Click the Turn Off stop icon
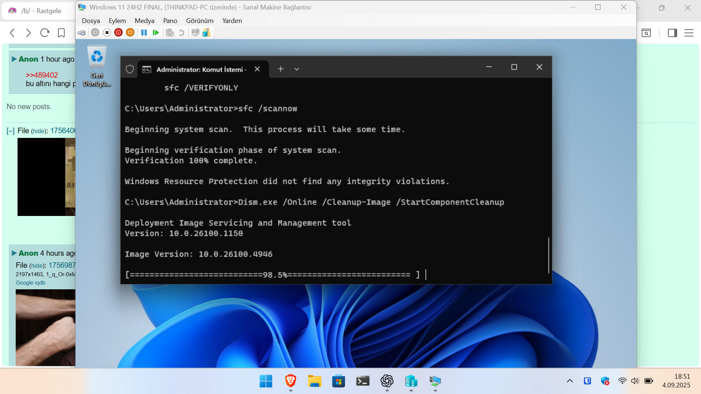 107,32
